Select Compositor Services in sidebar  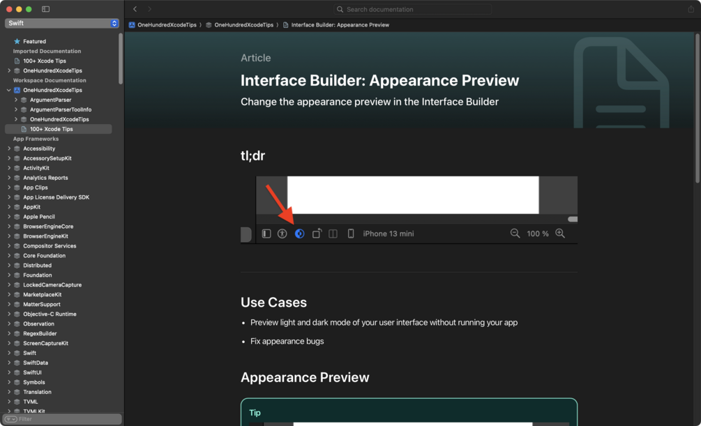(x=50, y=246)
